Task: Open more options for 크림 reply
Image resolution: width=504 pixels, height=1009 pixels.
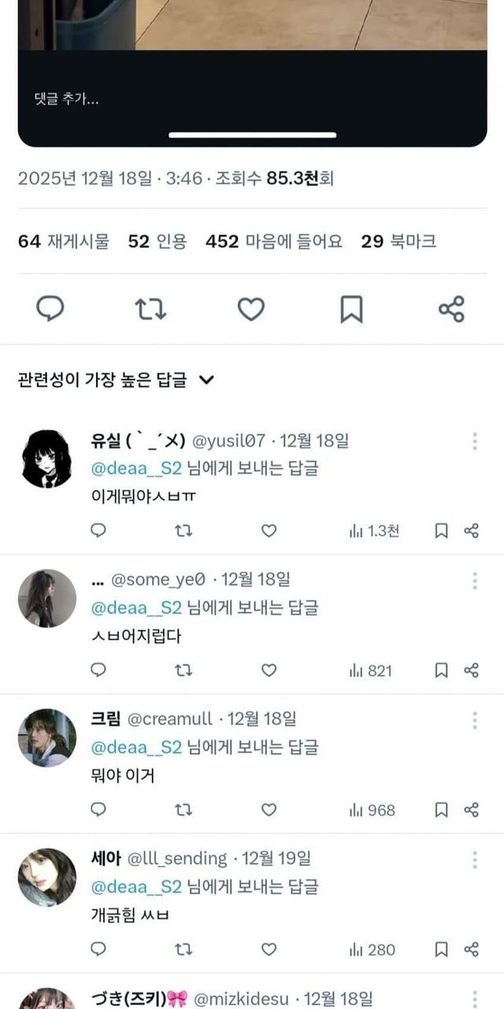Action: click(475, 720)
